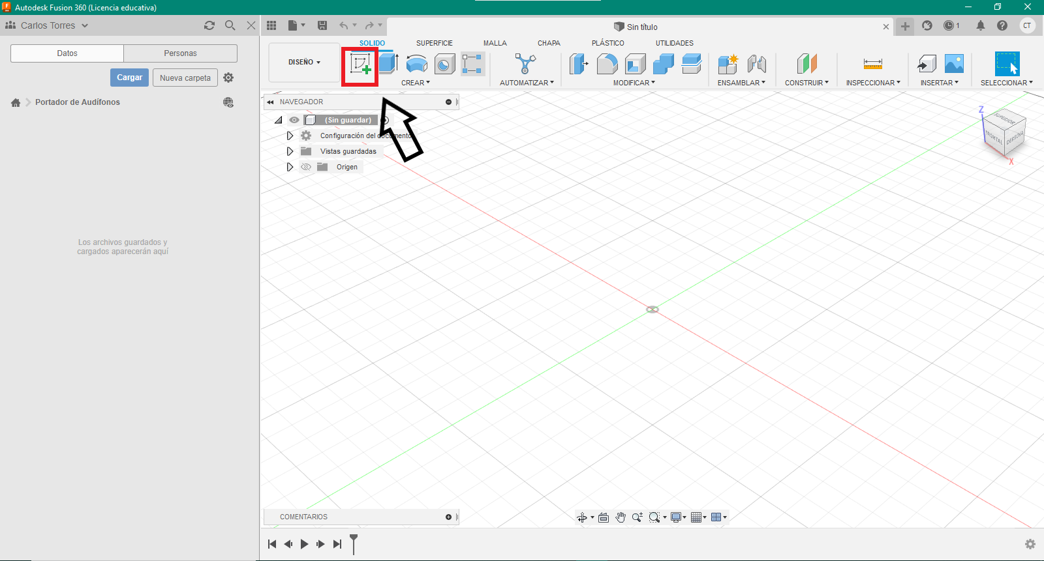1044x561 pixels.
Task: Expand the Comentarios panel
Action: point(448,517)
